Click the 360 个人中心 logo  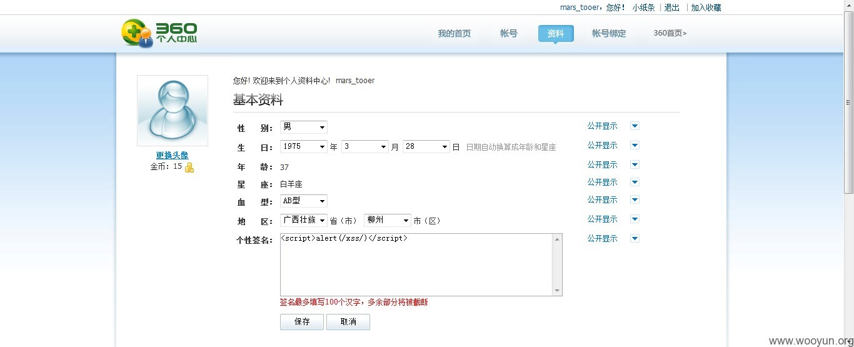(159, 33)
